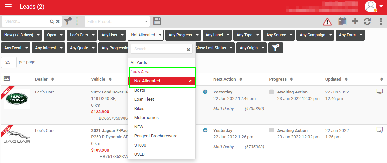Open the 2022 Land Rover vehicle title
Viewport: 387px width, 163px height.
click(x=109, y=92)
